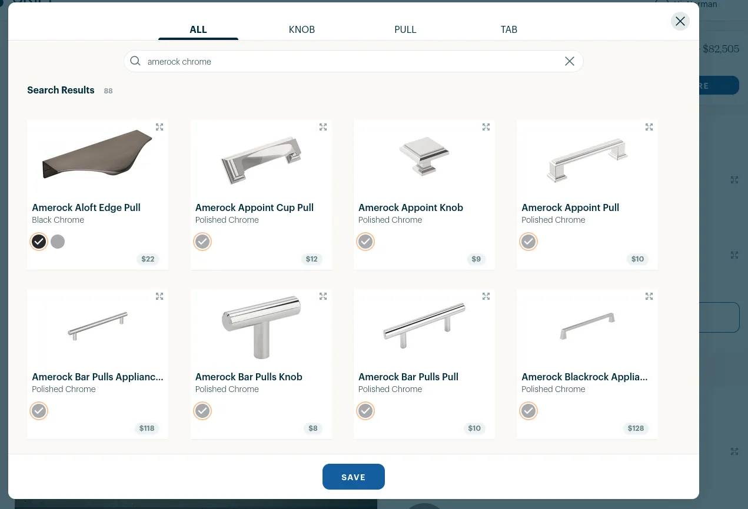Image resolution: width=748 pixels, height=509 pixels.
Task: Switch to the KNOB tab
Action: coord(302,29)
